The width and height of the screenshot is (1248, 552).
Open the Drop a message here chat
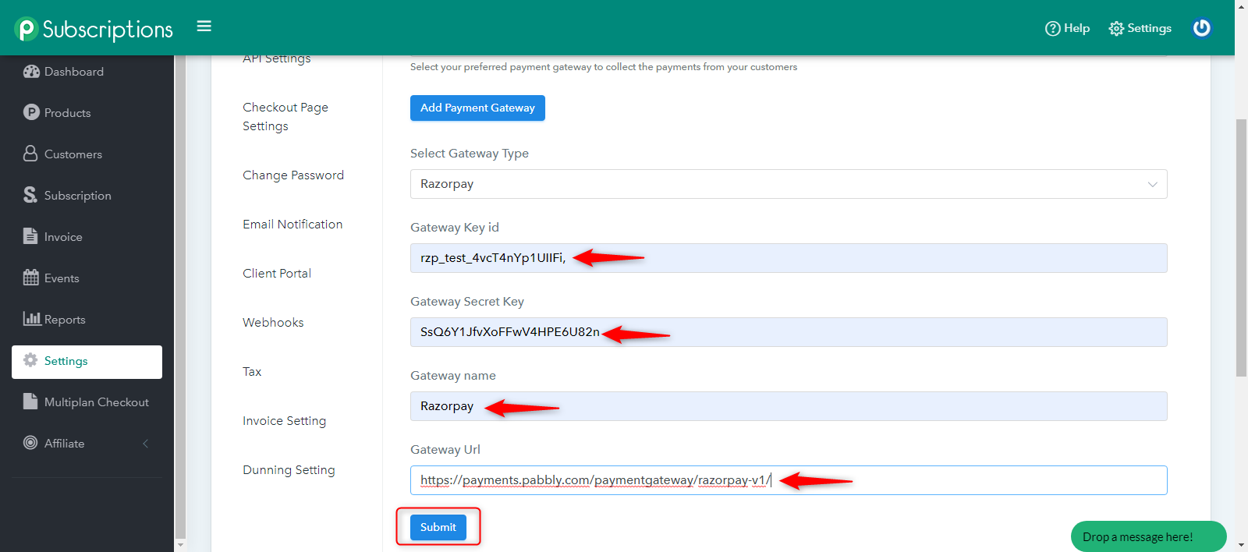[1147, 536]
